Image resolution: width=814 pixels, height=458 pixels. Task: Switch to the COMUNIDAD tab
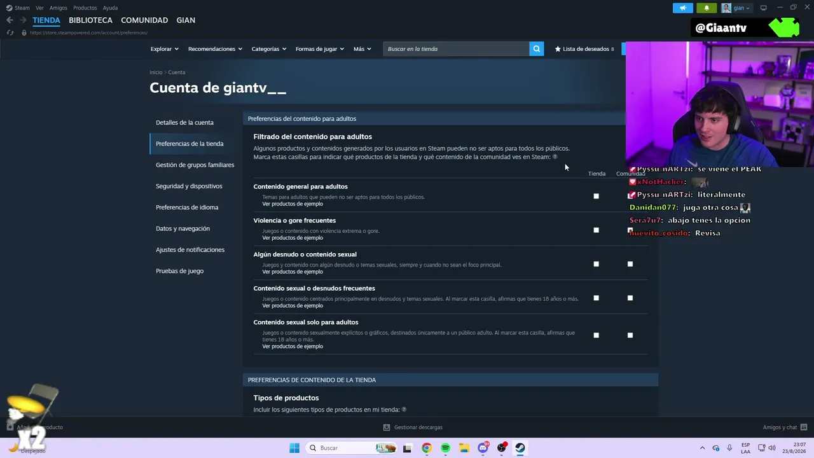click(x=144, y=20)
